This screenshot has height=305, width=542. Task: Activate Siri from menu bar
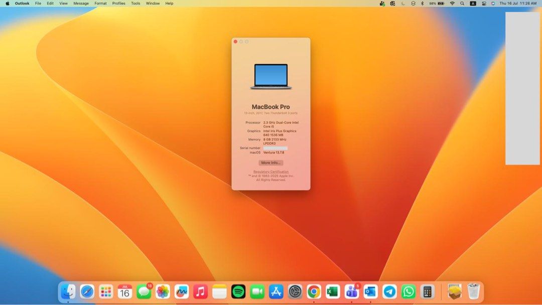click(x=493, y=4)
